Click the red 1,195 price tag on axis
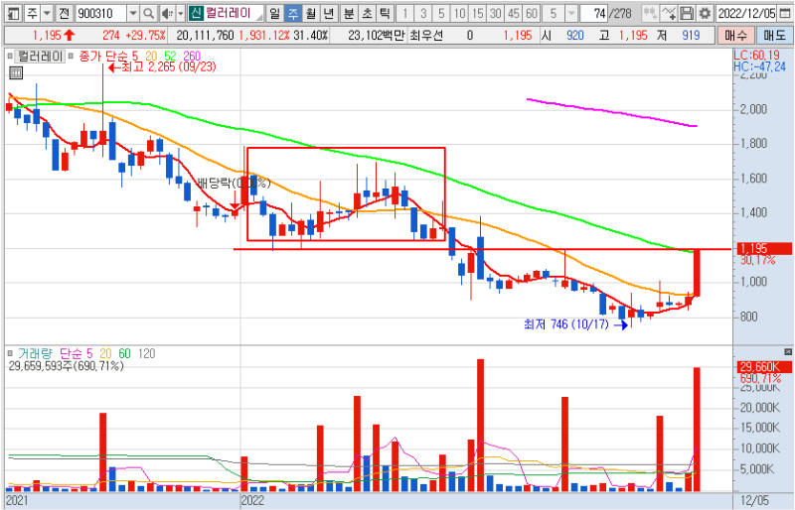Image resolution: width=795 pixels, height=510 pixels. click(x=762, y=249)
